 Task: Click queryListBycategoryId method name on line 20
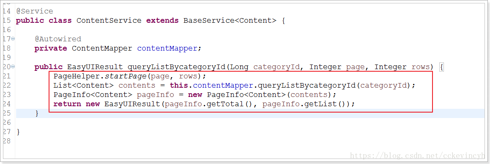click(177, 67)
